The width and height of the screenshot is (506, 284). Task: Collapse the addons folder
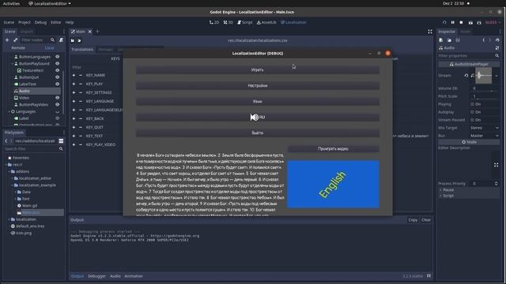coord(9,172)
